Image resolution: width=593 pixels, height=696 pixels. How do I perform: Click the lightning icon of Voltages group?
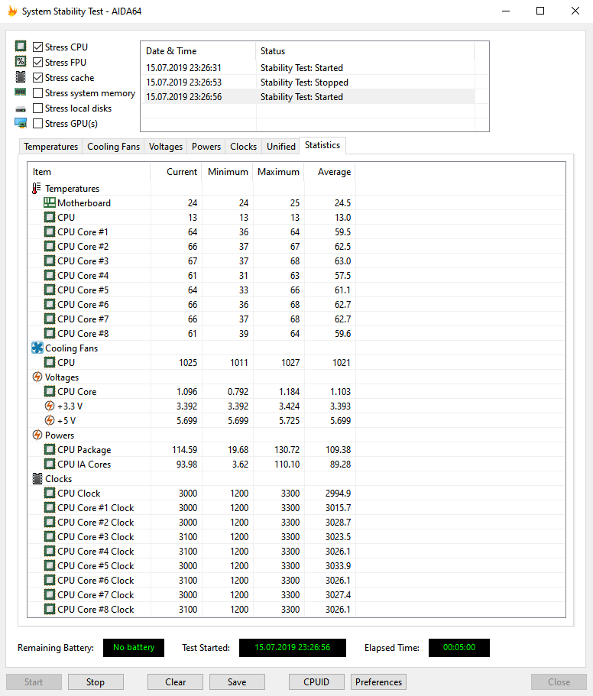(37, 377)
